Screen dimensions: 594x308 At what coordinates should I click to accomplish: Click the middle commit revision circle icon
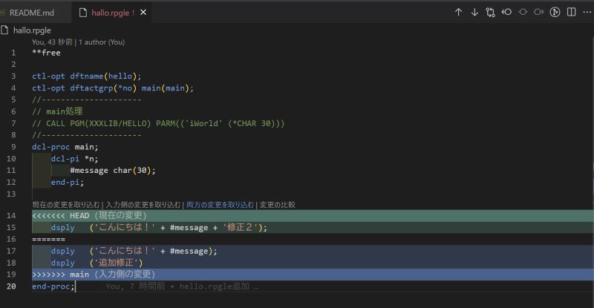coord(523,12)
